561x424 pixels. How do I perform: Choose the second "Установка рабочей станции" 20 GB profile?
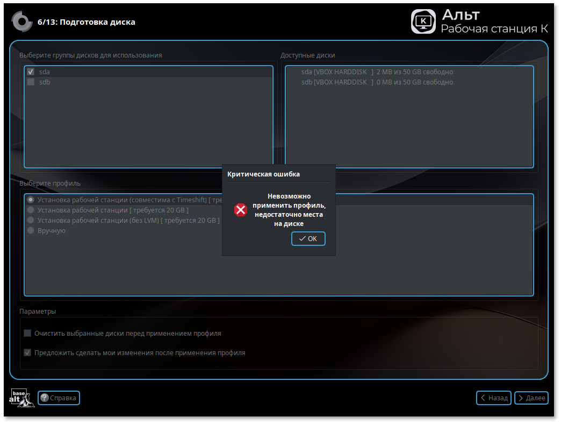(31, 210)
